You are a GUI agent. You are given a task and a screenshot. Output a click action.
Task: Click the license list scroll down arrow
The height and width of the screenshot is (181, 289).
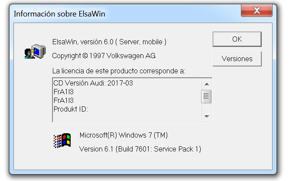[x=207, y=116]
